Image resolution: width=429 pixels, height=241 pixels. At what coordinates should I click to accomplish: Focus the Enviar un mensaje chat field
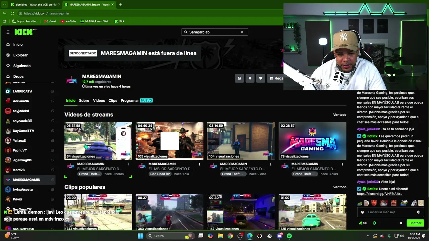[x=390, y=212]
